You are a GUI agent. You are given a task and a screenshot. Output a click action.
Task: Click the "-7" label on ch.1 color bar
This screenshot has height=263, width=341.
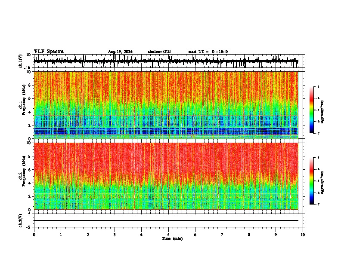coord(317,133)
